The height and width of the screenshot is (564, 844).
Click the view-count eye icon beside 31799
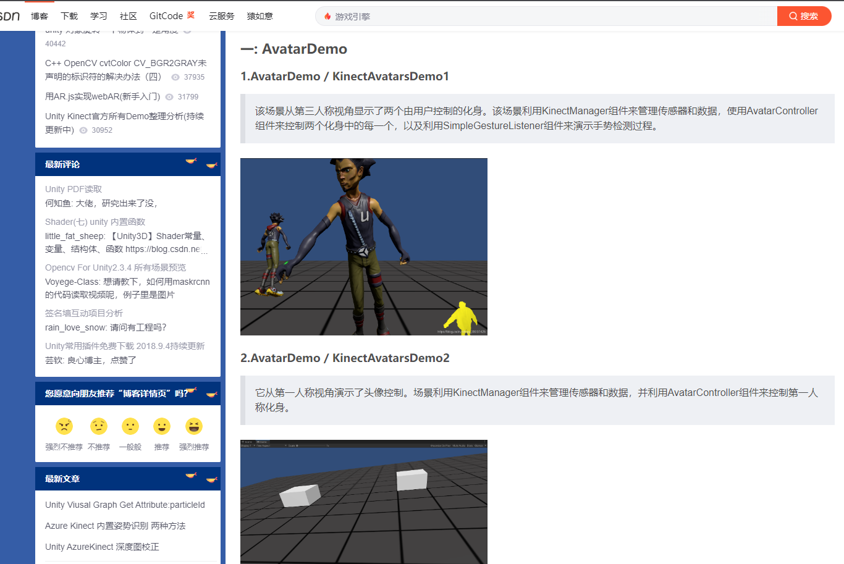tap(169, 97)
